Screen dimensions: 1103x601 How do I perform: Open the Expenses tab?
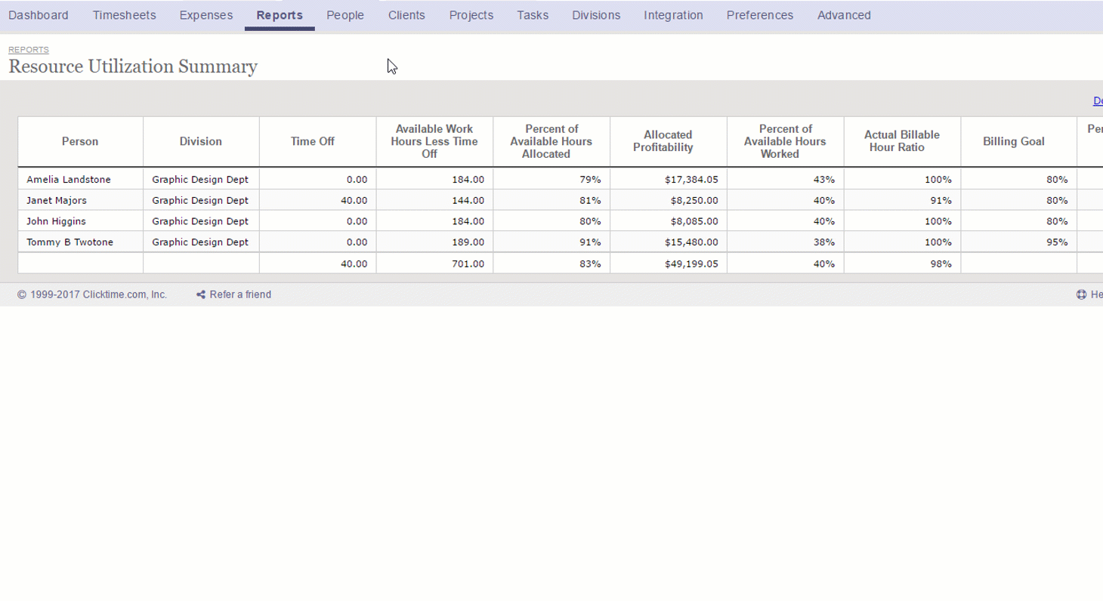pos(206,15)
